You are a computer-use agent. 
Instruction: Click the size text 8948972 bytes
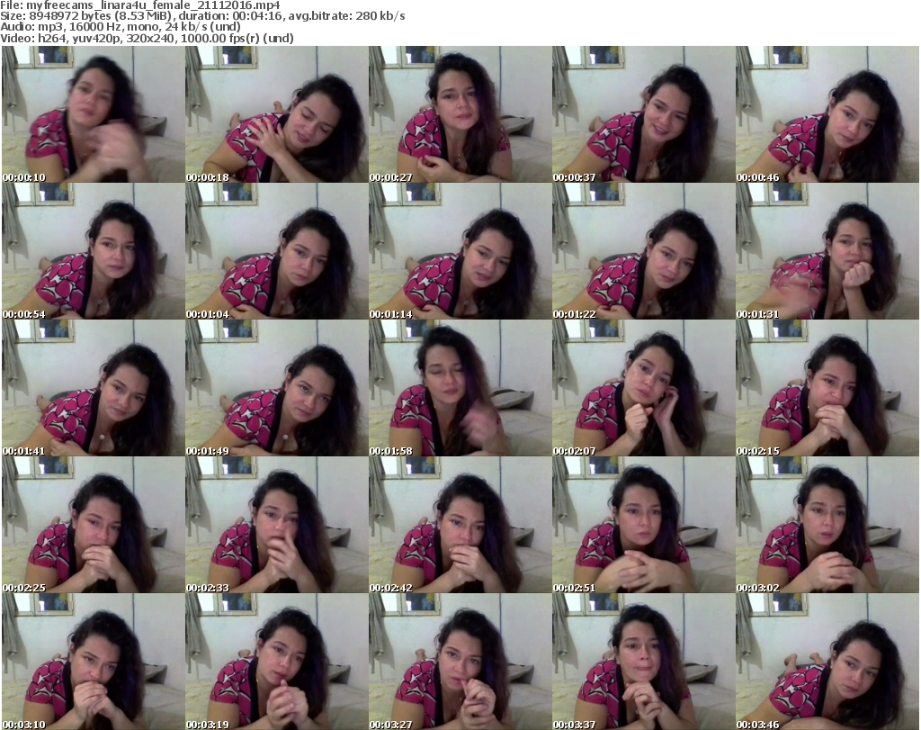(67, 16)
